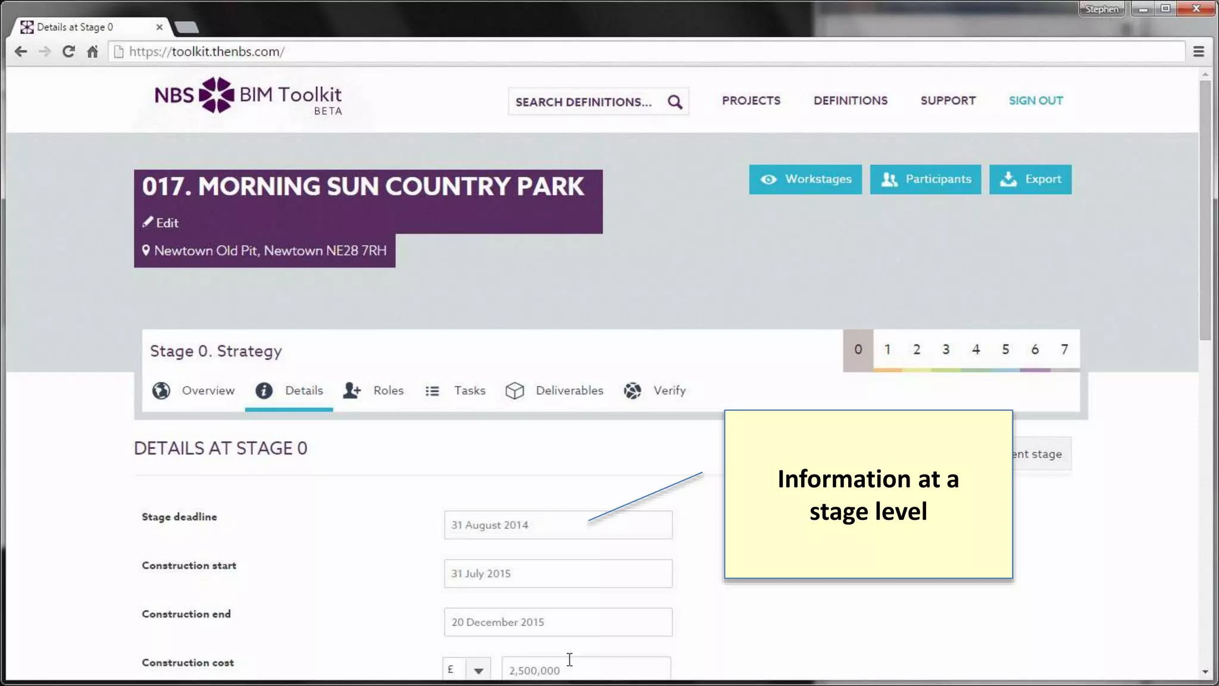Viewport: 1219px width, 686px height.
Task: Click the location pin icon
Action: tap(146, 251)
